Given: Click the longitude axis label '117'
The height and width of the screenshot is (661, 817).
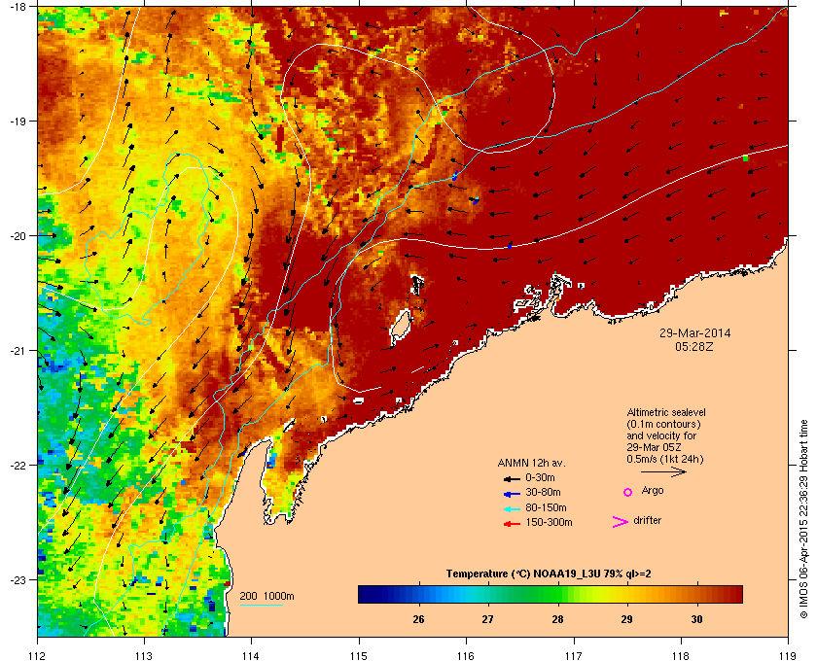Looking at the screenshot, I should click(574, 655).
